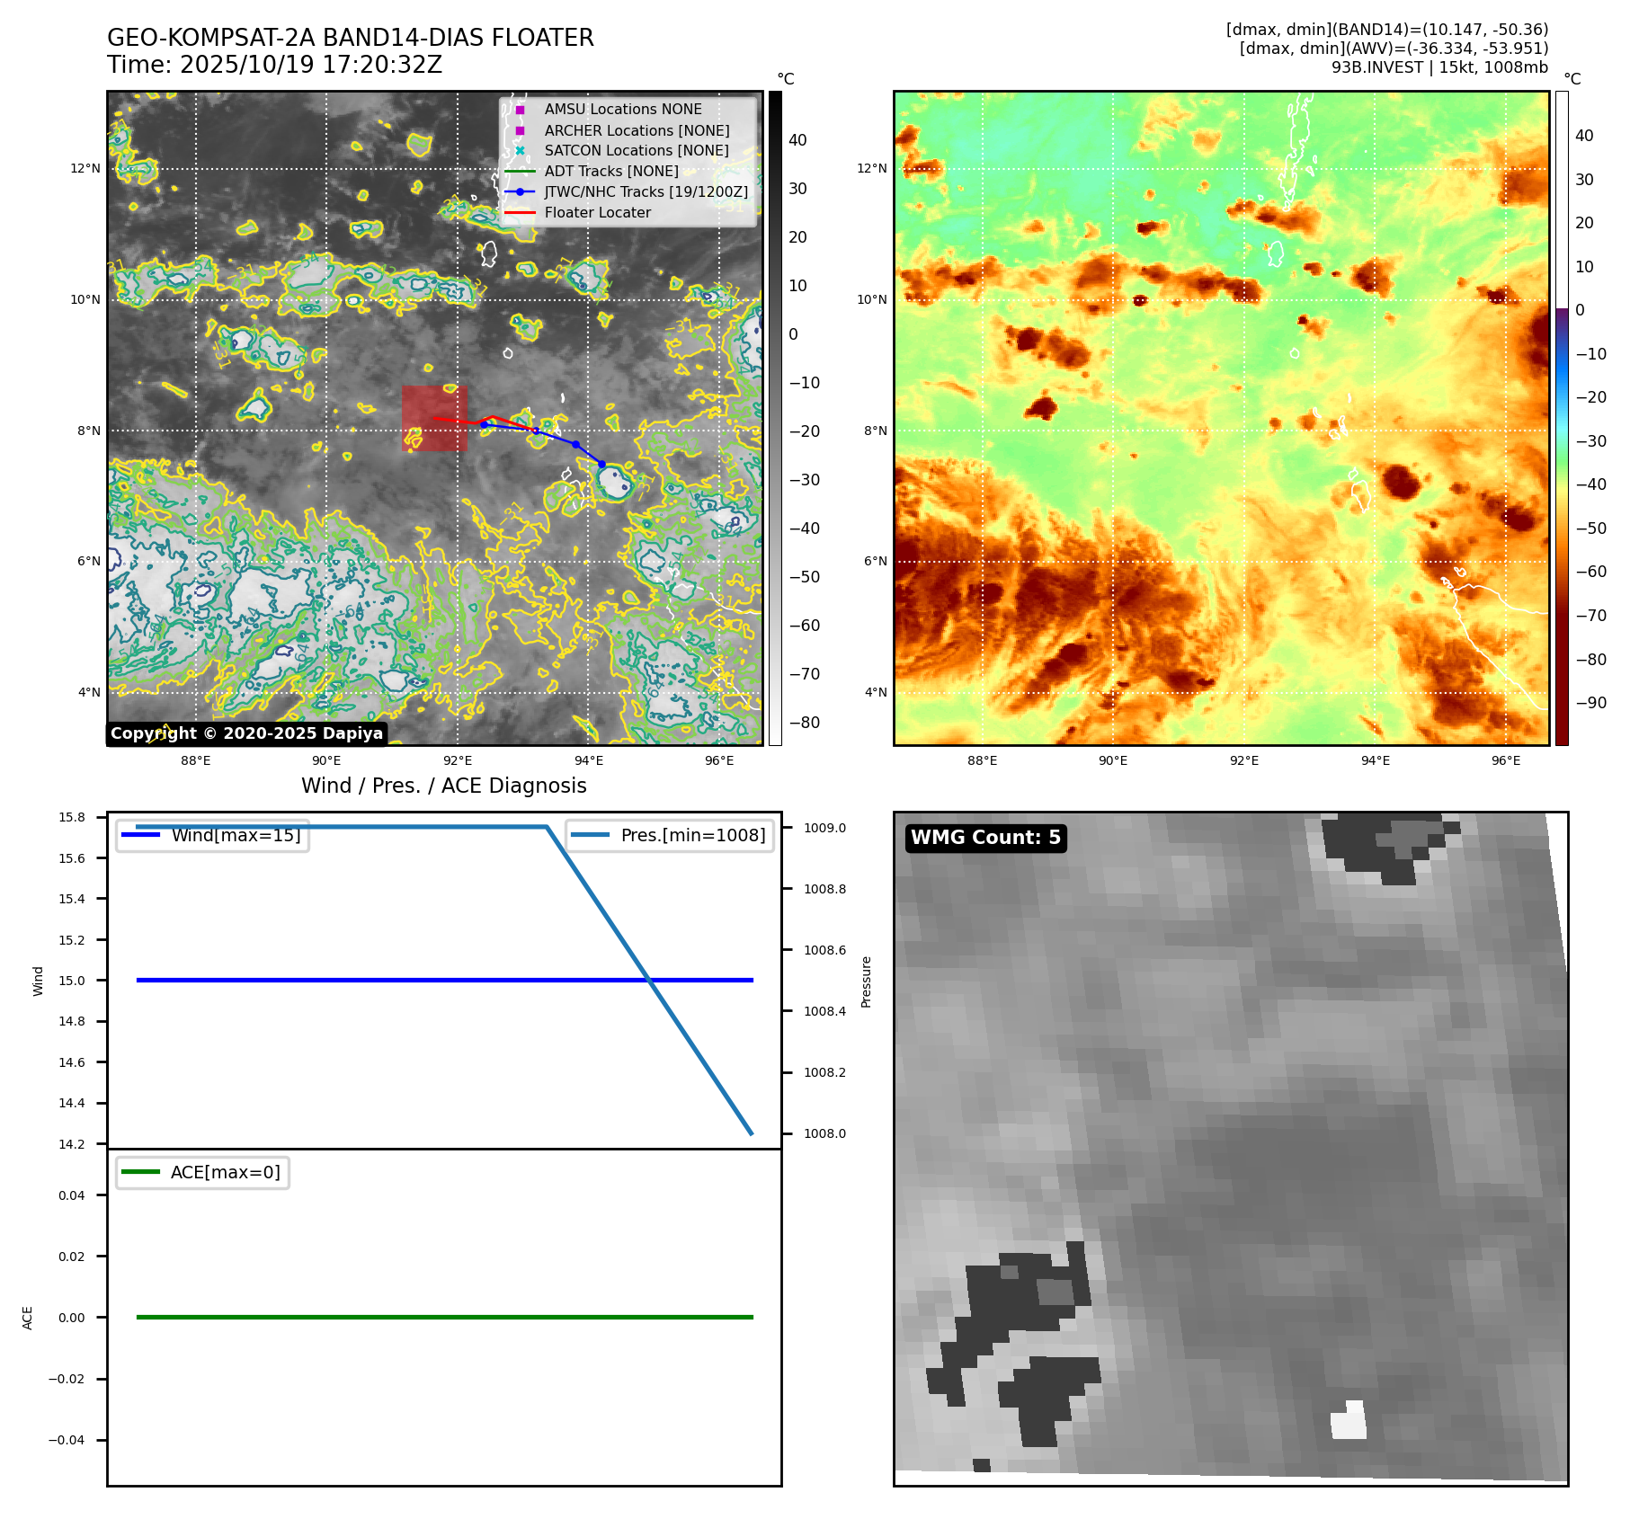Click the rainbow AWV temperature colorbar
1630x1519 pixels.
click(1562, 418)
